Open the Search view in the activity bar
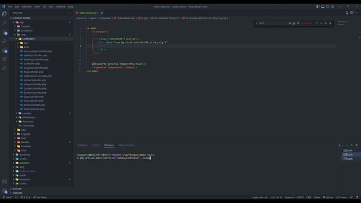The width and height of the screenshot is (361, 203). 5,23
